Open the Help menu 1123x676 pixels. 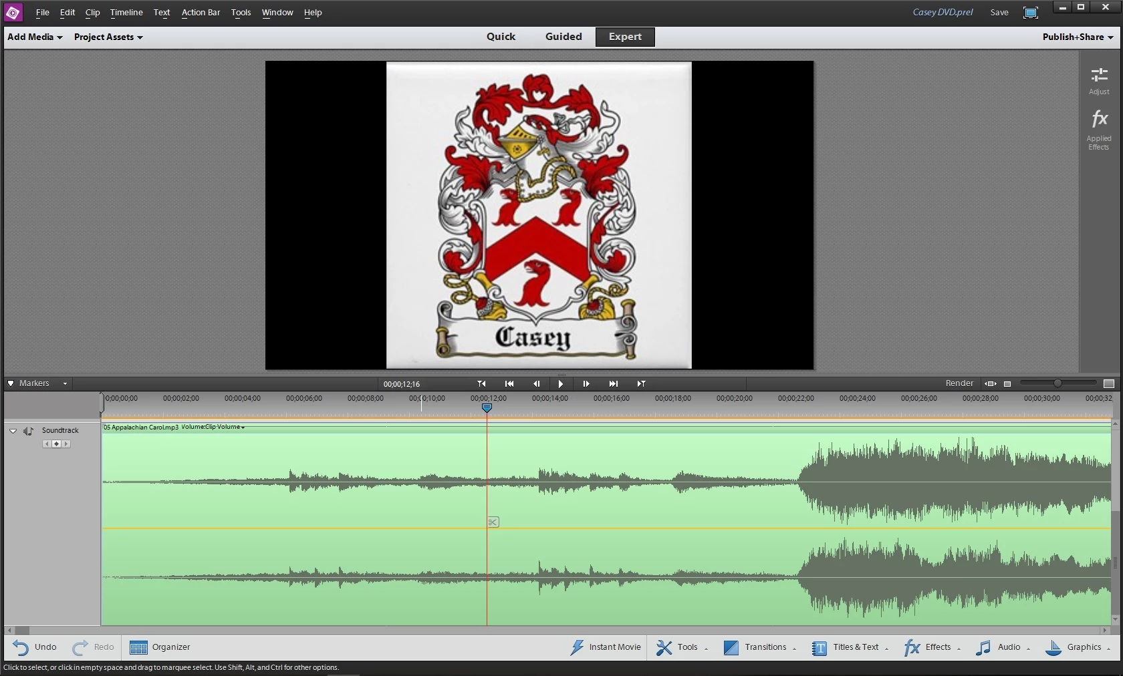click(x=313, y=12)
